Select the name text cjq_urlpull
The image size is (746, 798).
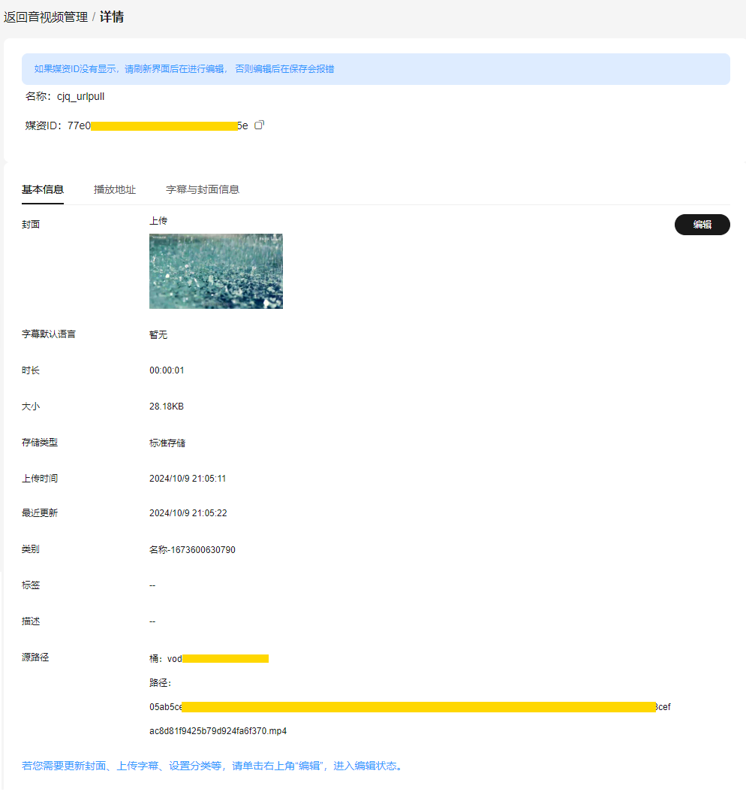pos(81,97)
